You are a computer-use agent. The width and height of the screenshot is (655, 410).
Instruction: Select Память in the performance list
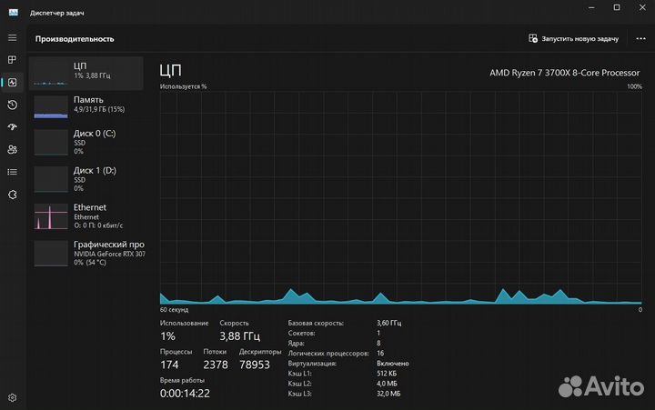(x=86, y=105)
